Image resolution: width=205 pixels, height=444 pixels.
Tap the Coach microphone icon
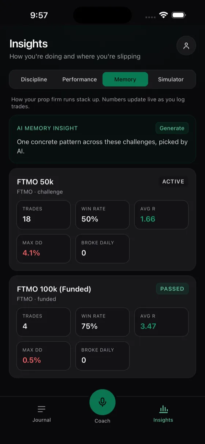tap(102, 402)
